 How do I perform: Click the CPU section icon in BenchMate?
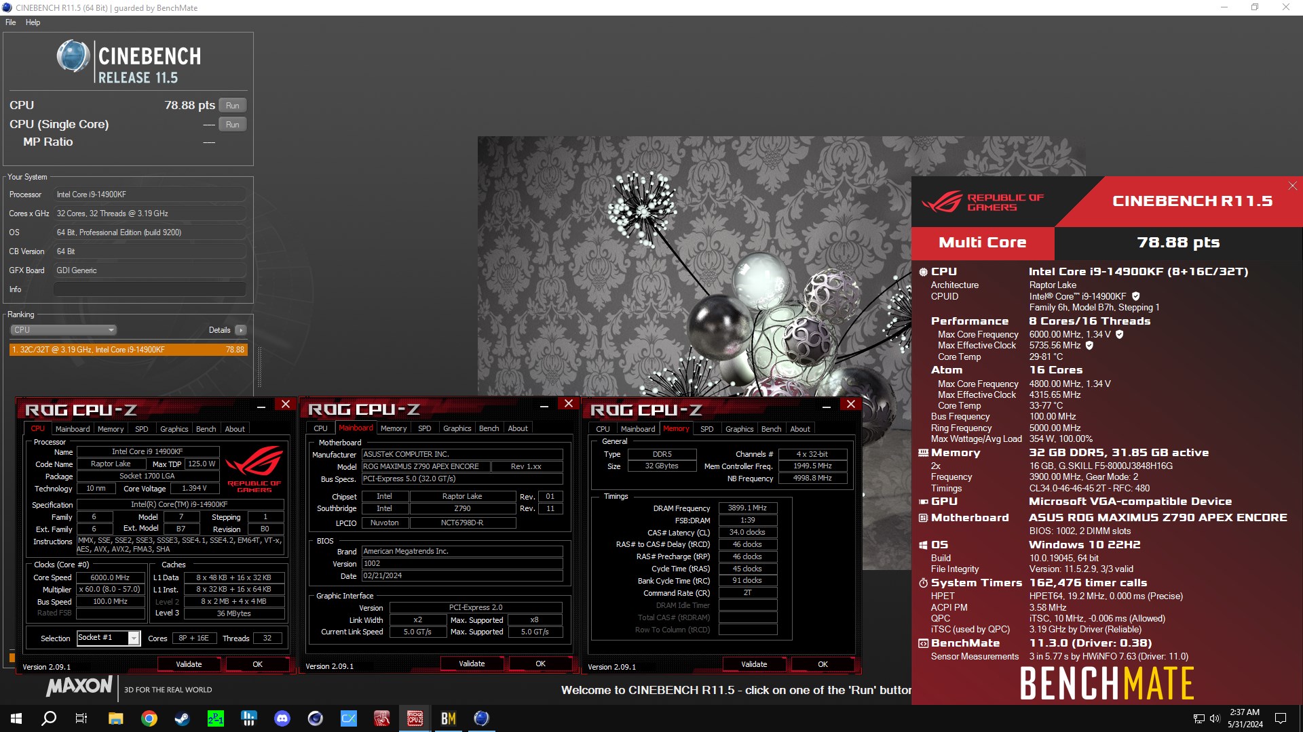(923, 272)
